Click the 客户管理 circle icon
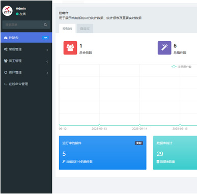 click(6, 72)
